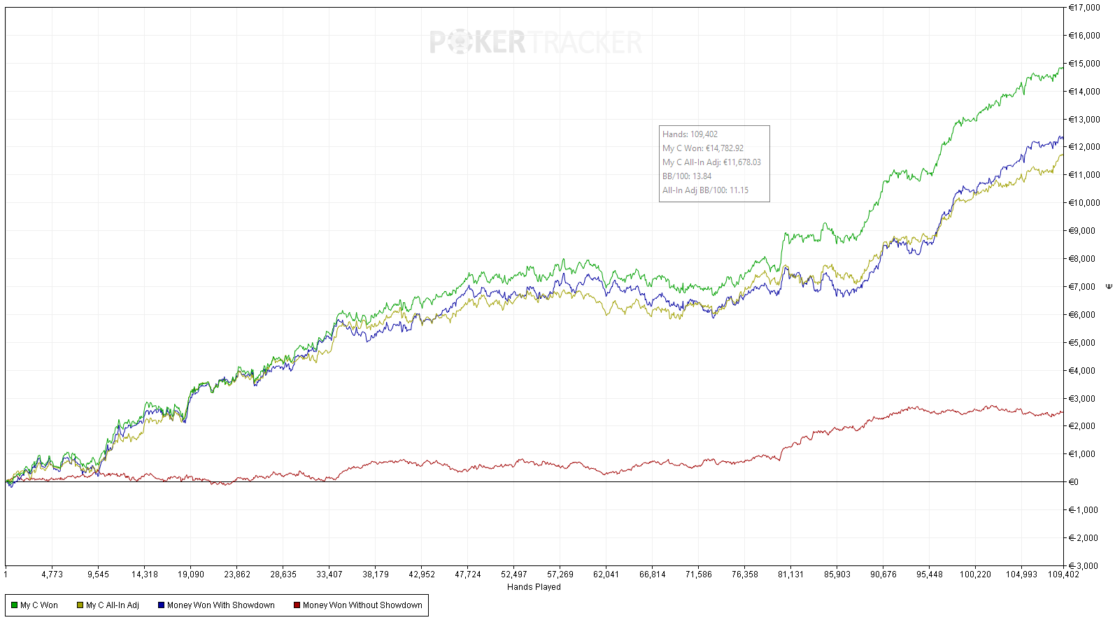Click the blue Money Won With Showdown swatch
The height and width of the screenshot is (620, 1115).
pos(161,605)
